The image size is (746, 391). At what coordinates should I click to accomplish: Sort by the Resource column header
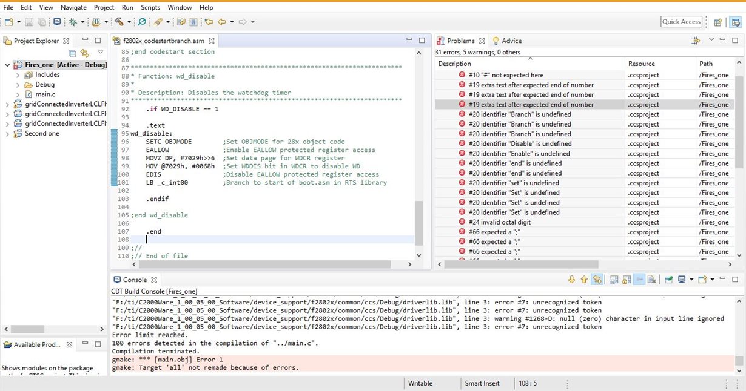click(661, 64)
